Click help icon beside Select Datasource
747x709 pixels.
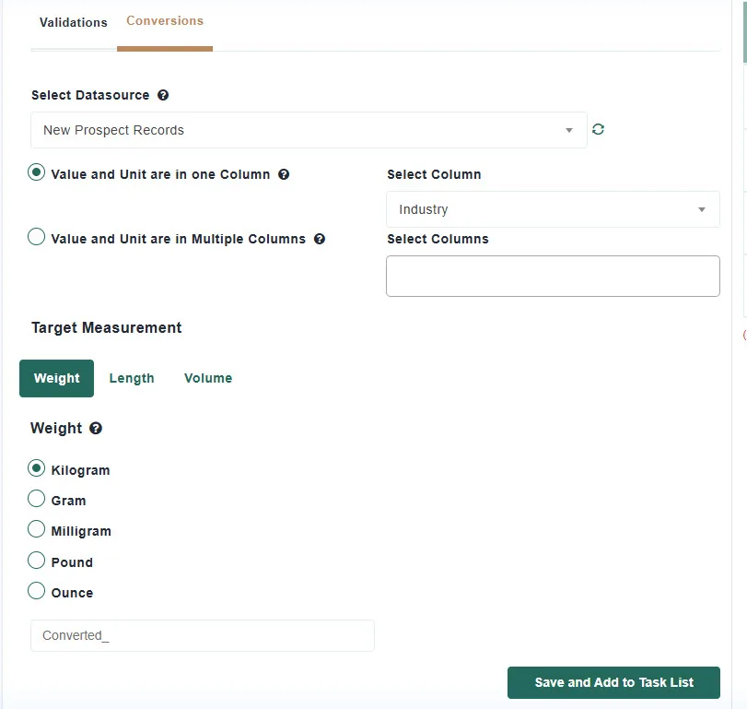tap(163, 95)
